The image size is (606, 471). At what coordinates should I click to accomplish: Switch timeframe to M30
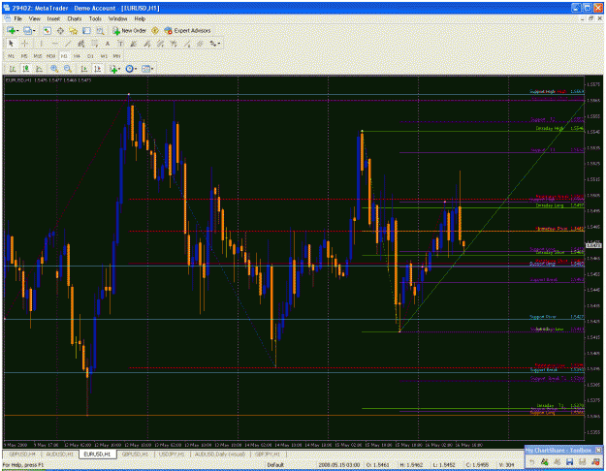(x=50, y=56)
